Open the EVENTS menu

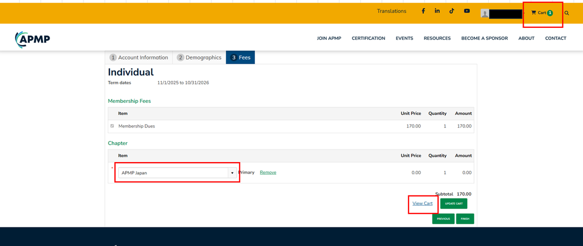point(404,38)
